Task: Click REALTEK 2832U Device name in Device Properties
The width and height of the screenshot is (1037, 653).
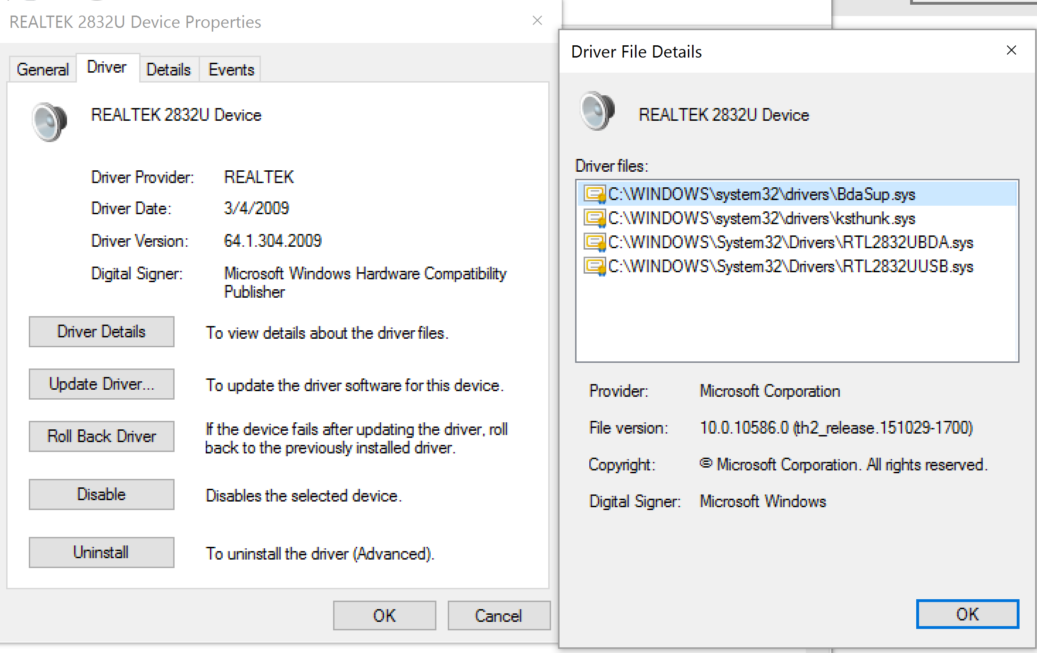Action: pos(176,115)
